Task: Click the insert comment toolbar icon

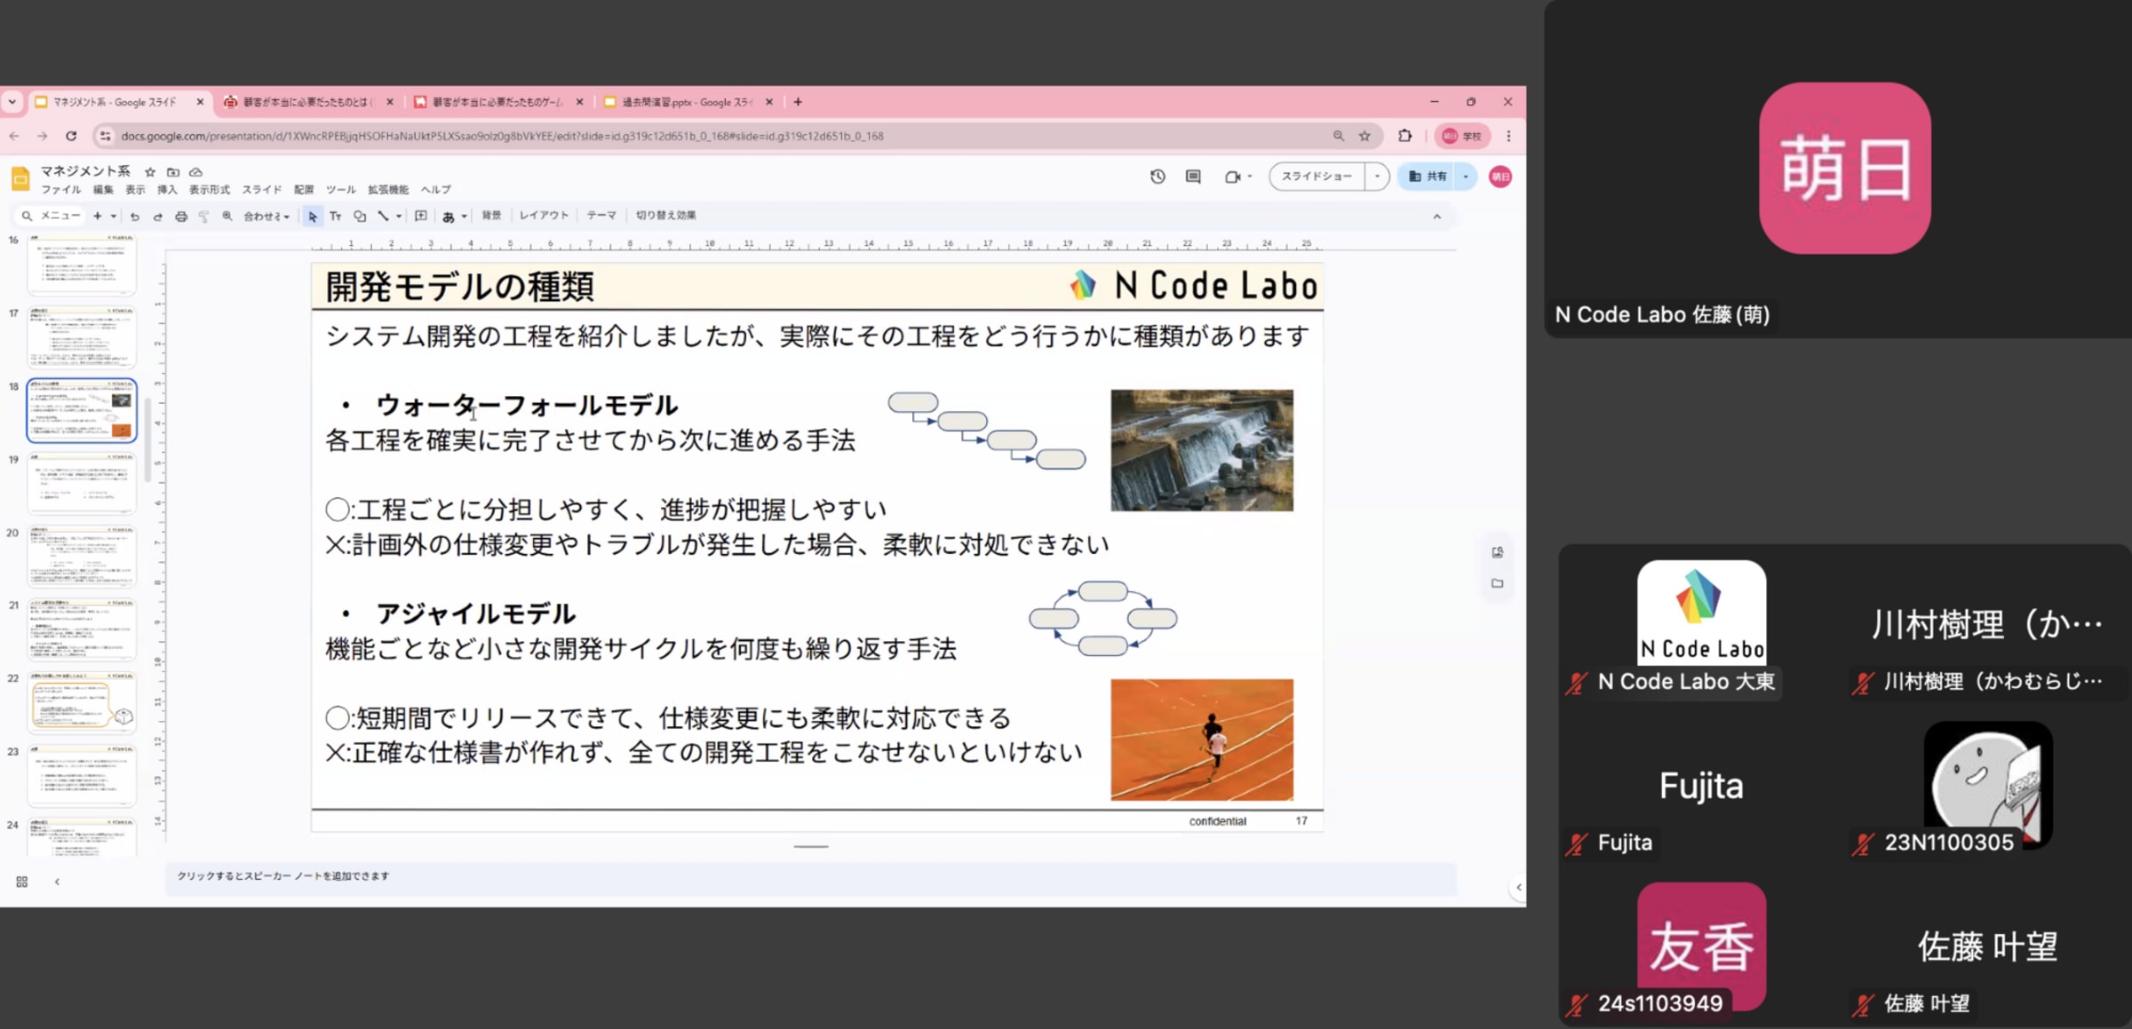Action: pyautogui.click(x=421, y=216)
